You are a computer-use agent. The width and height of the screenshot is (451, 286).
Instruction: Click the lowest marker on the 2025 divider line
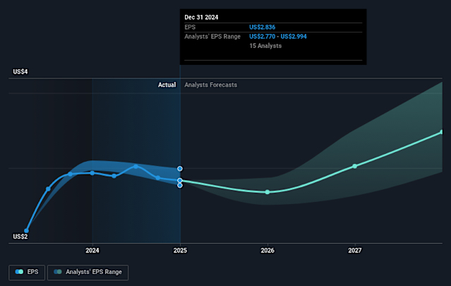pos(180,185)
